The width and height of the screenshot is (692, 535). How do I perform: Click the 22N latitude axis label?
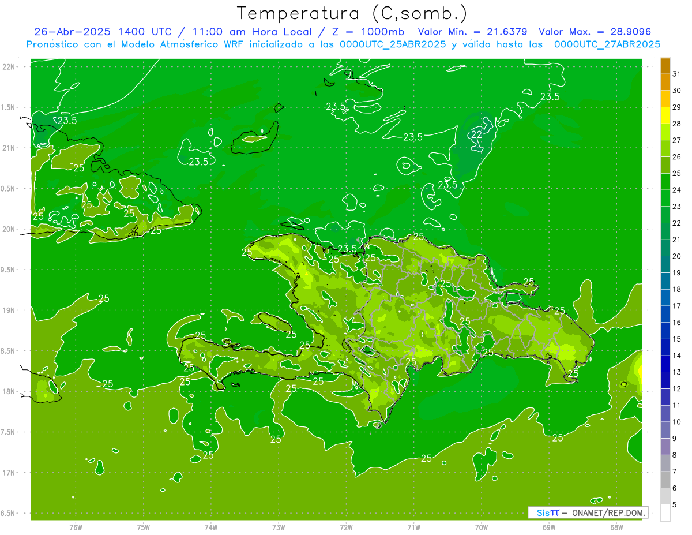click(9, 67)
